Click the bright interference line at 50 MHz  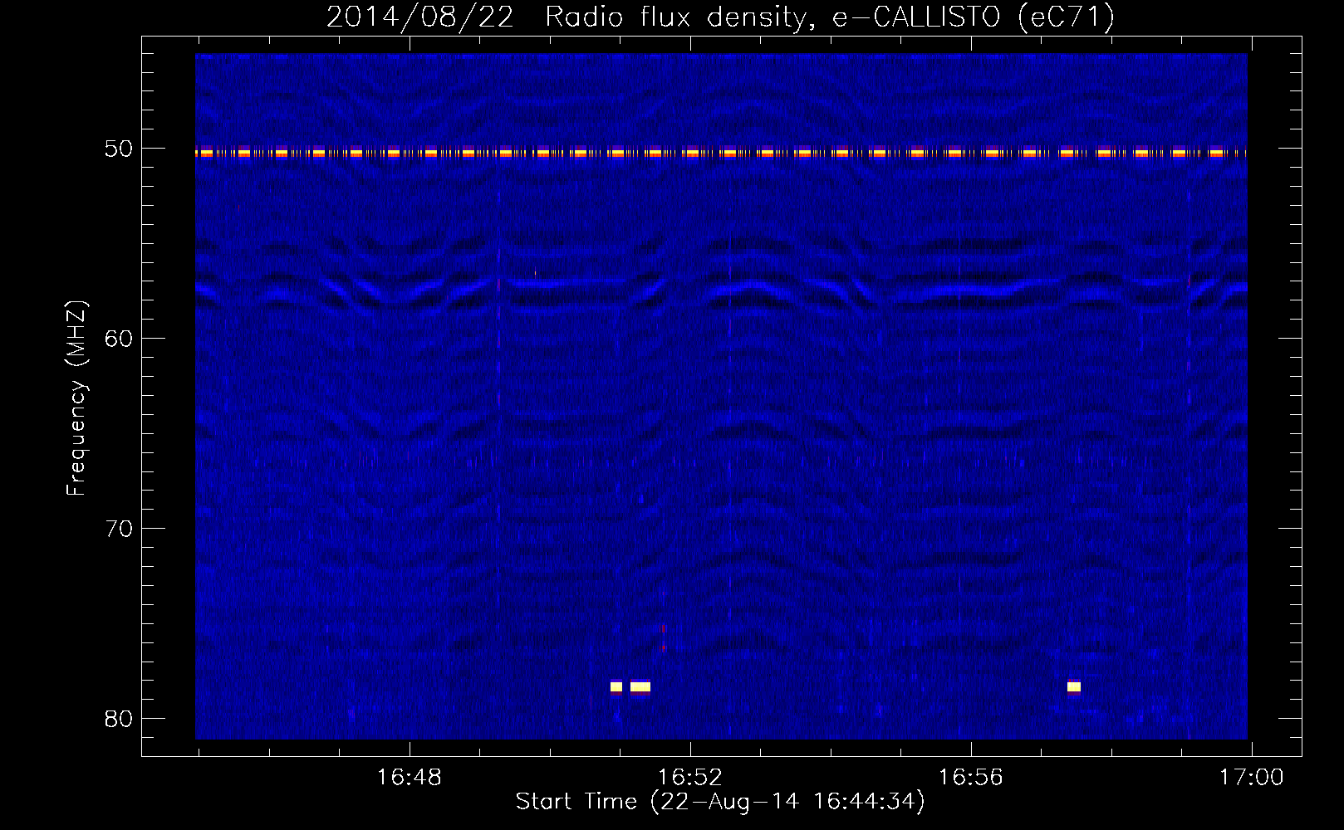click(721, 153)
